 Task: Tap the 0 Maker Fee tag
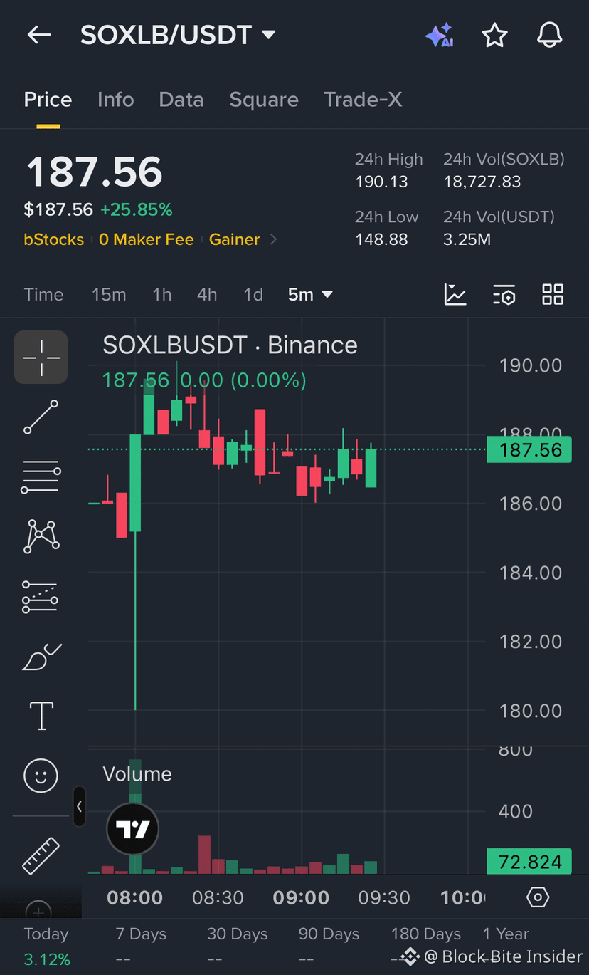click(x=147, y=240)
